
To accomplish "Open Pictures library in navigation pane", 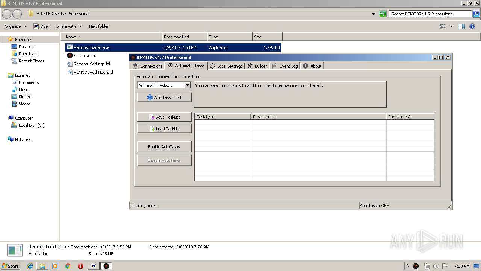I will point(26,97).
